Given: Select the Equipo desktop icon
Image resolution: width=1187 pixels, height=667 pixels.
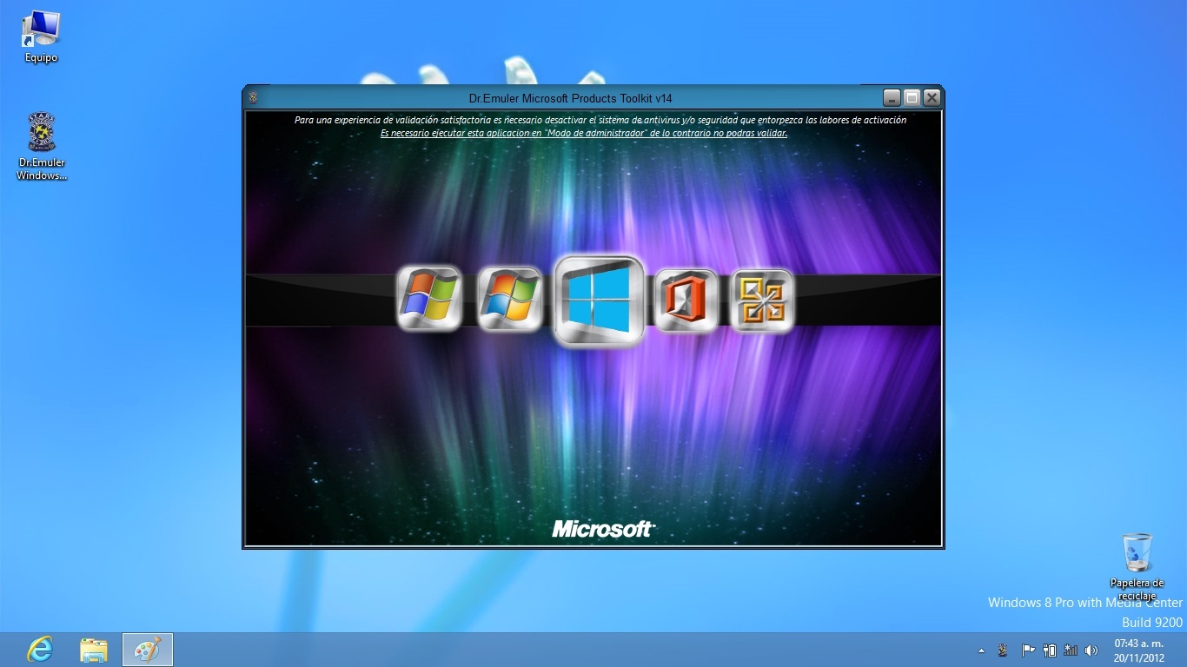Looking at the screenshot, I should (x=41, y=36).
